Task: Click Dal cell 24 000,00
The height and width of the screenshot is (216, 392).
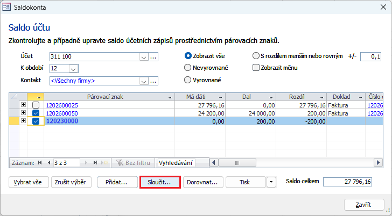Action: click(x=250, y=113)
